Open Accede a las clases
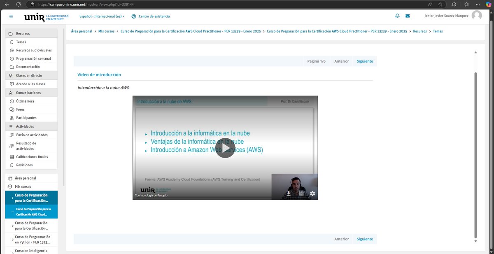The image size is (494, 254). (32, 84)
